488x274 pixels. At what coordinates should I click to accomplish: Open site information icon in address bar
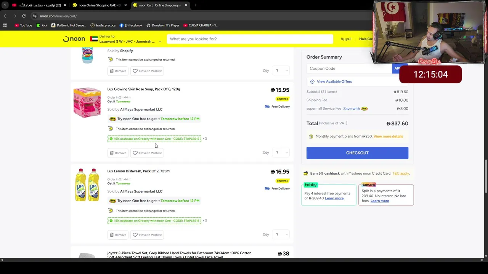pos(35,16)
